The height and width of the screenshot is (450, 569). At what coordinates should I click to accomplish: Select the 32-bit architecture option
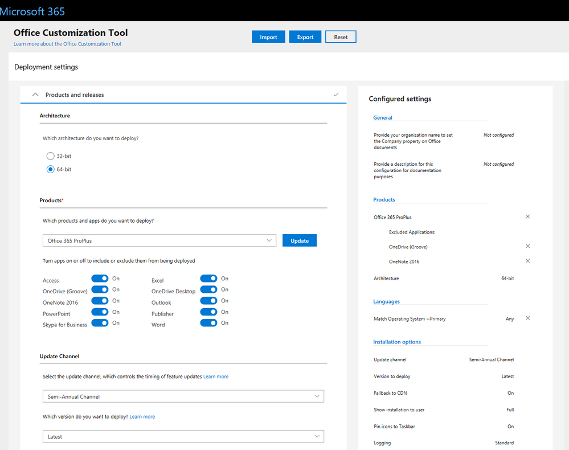[x=51, y=156]
